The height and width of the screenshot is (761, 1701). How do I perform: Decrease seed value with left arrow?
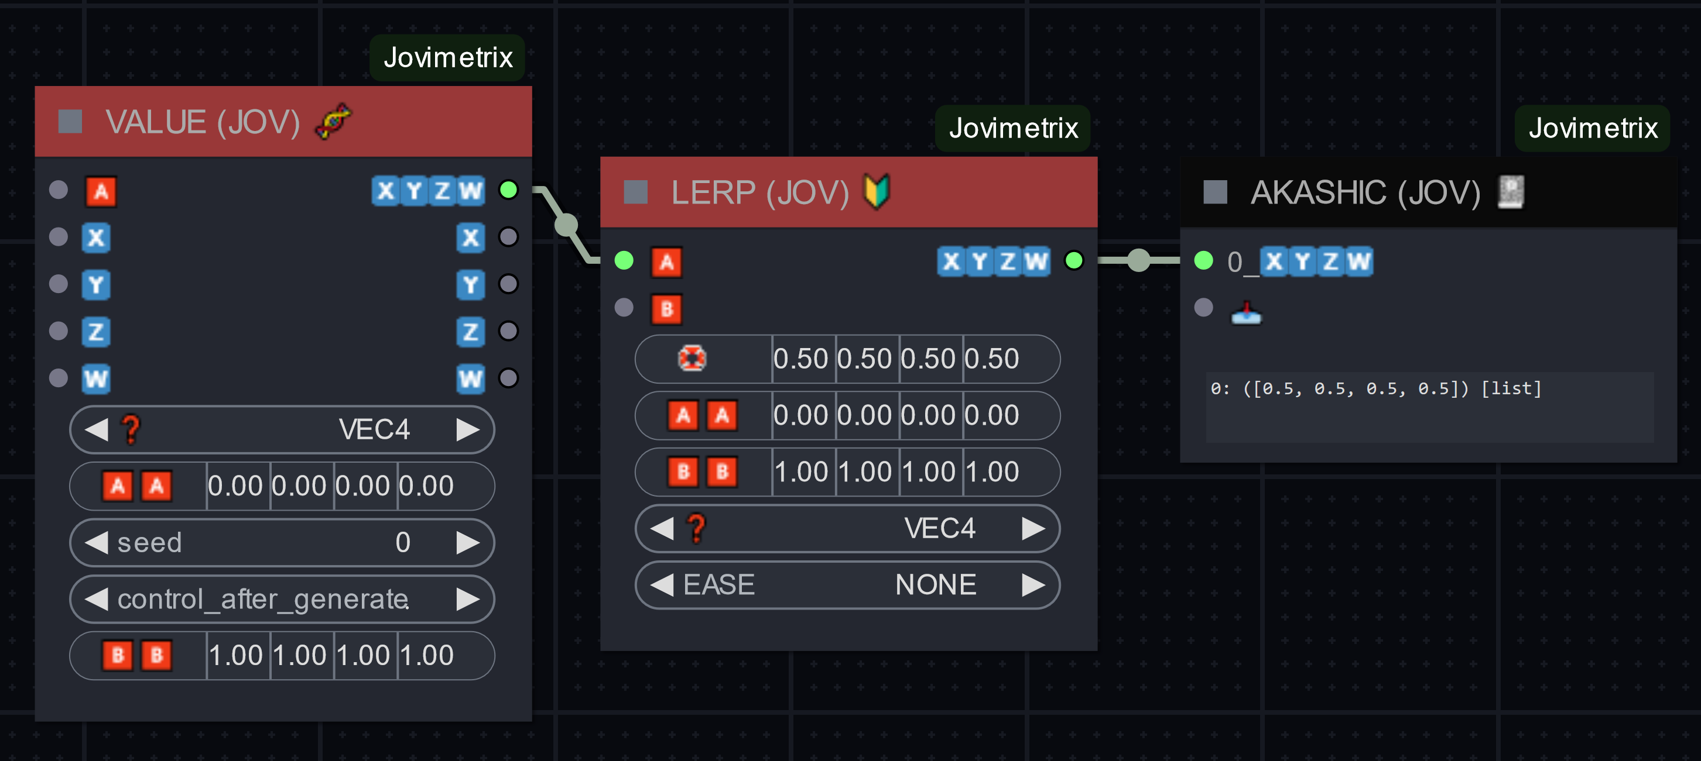pos(97,543)
